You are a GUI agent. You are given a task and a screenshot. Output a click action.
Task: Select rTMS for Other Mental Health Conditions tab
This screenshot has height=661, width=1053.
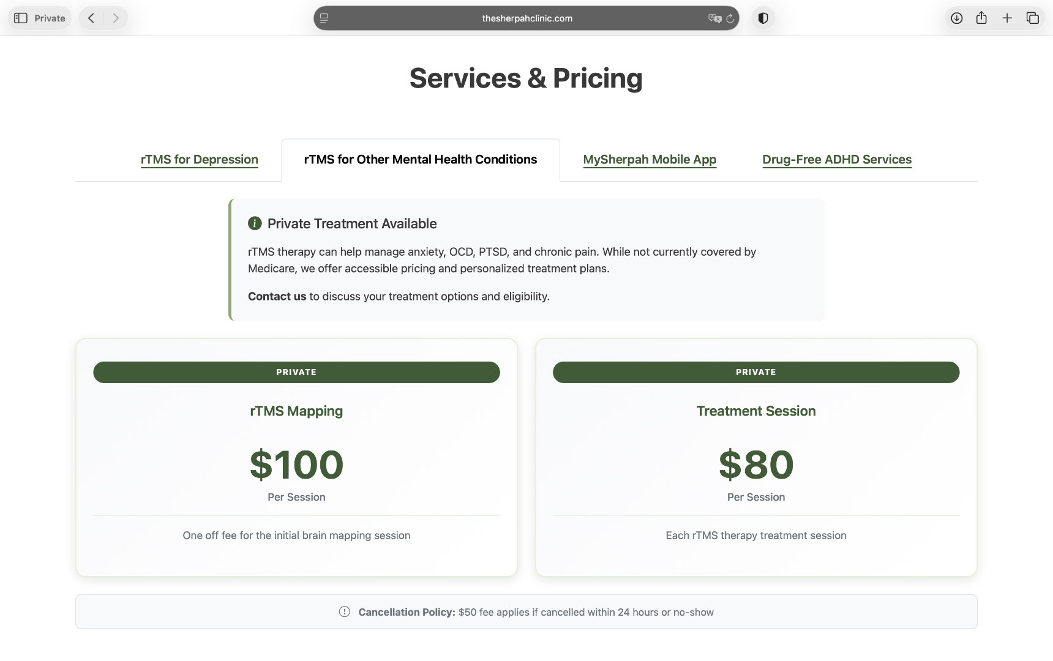(x=421, y=160)
